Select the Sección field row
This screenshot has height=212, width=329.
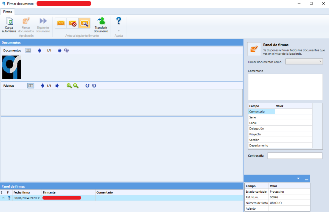click(x=280, y=140)
